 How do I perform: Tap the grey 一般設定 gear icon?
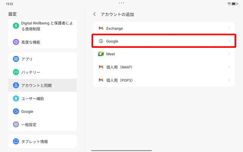(x=16, y=124)
